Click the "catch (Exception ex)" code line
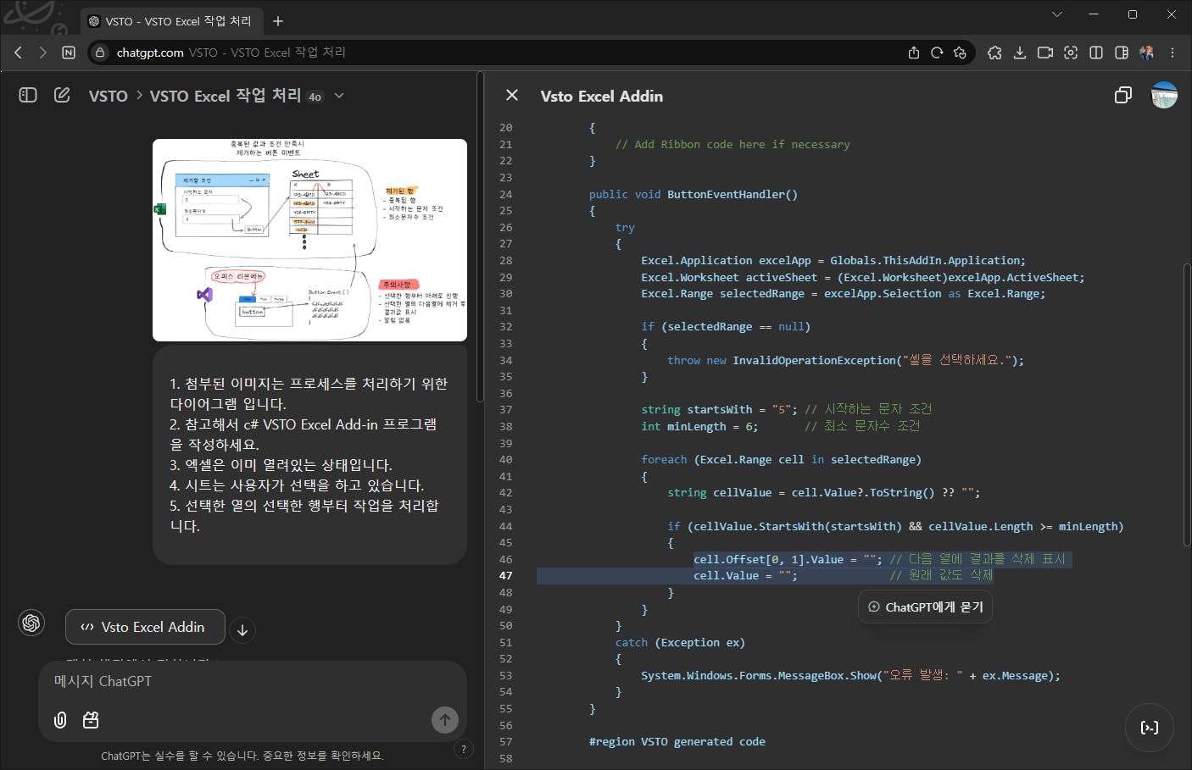The width and height of the screenshot is (1192, 770). [x=680, y=642]
